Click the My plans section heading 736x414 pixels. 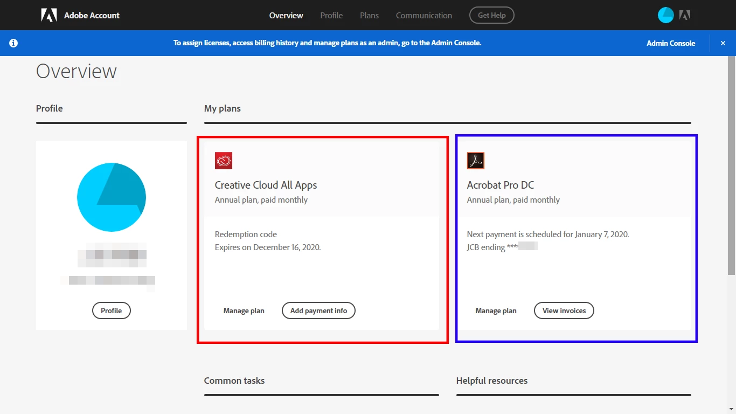pyautogui.click(x=223, y=108)
